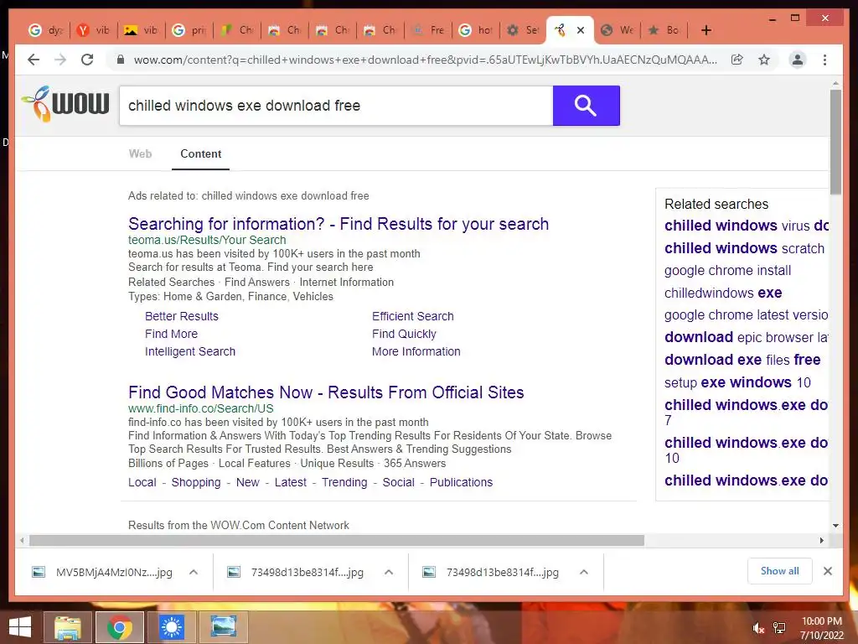This screenshot has height=644, width=858.
Task: Open 'Find Good Matches Now' ad result
Action: click(x=326, y=392)
